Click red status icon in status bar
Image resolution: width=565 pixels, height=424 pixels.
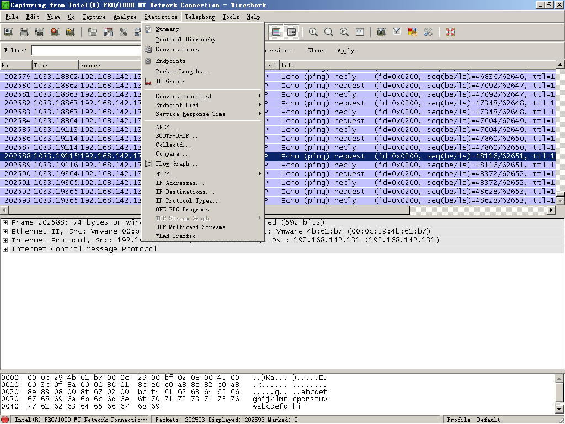tap(6, 420)
